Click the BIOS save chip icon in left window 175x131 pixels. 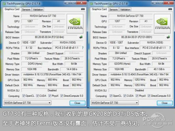[81, 37]
